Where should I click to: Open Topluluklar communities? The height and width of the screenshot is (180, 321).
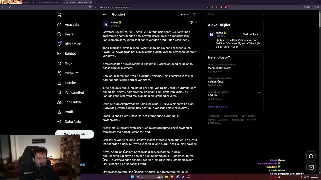(x=69, y=102)
